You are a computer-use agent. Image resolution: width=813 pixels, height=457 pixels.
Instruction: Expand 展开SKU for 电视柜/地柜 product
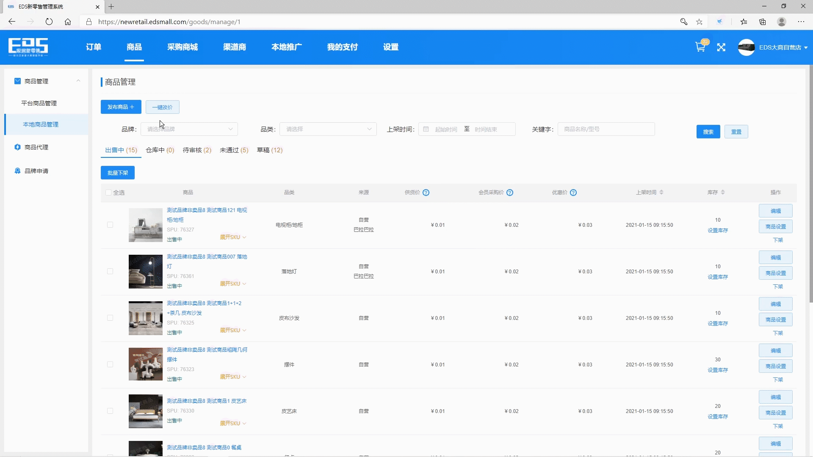click(x=233, y=237)
